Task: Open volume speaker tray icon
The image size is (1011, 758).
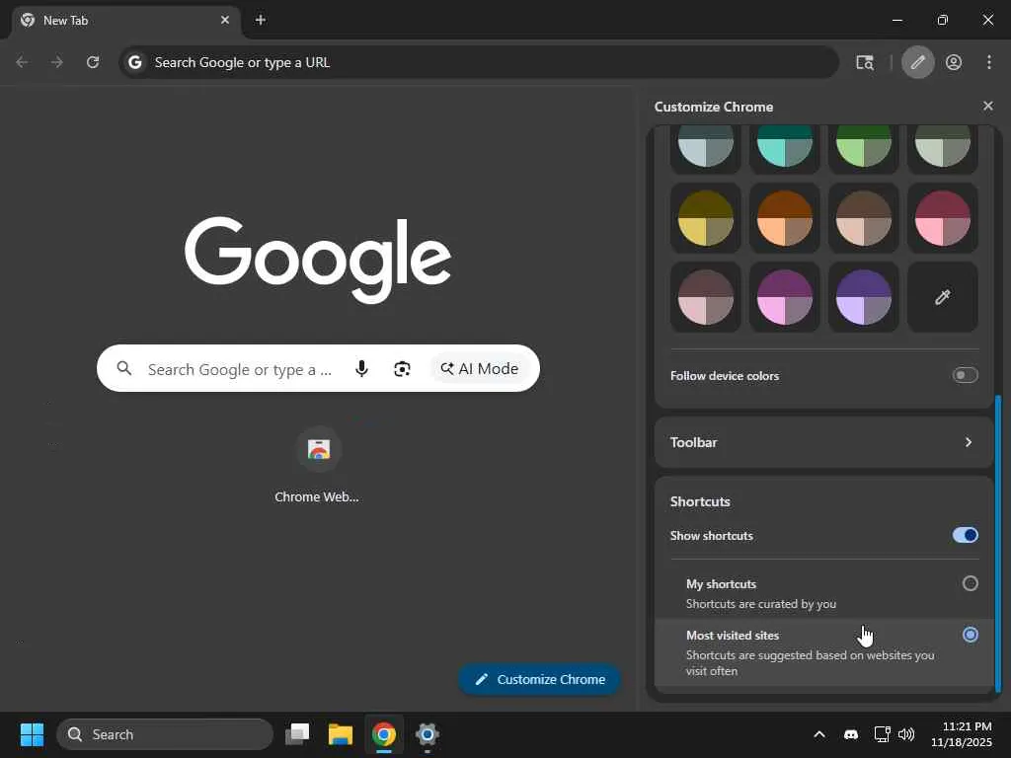Action: (906, 734)
